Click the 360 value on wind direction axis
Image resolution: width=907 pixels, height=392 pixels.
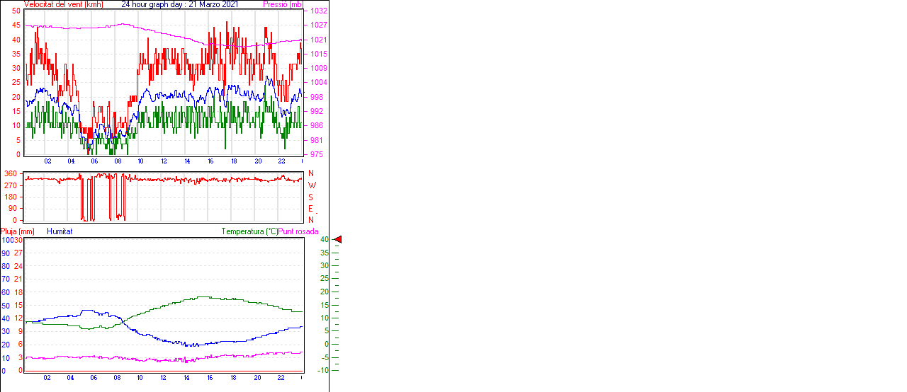(x=10, y=173)
